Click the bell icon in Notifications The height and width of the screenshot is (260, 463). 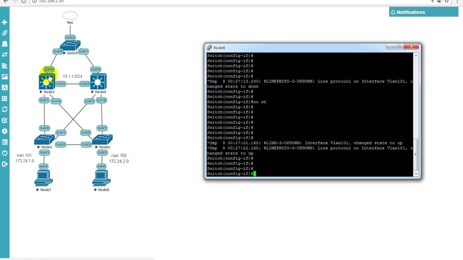tap(393, 12)
